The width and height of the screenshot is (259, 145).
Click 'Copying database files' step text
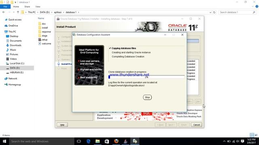(x=124, y=48)
